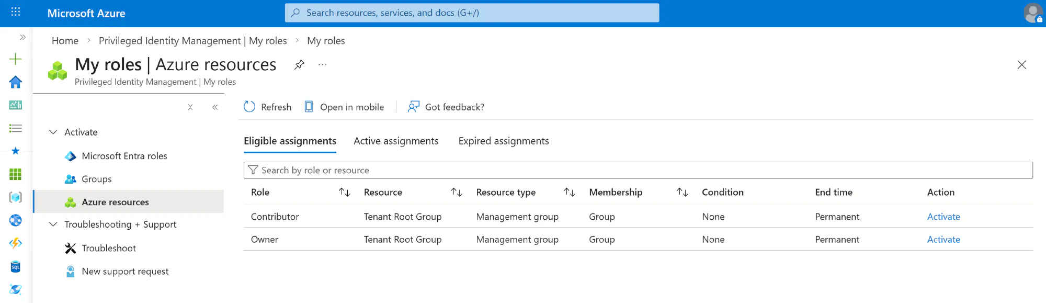Click Home breadcrumb link

point(65,40)
